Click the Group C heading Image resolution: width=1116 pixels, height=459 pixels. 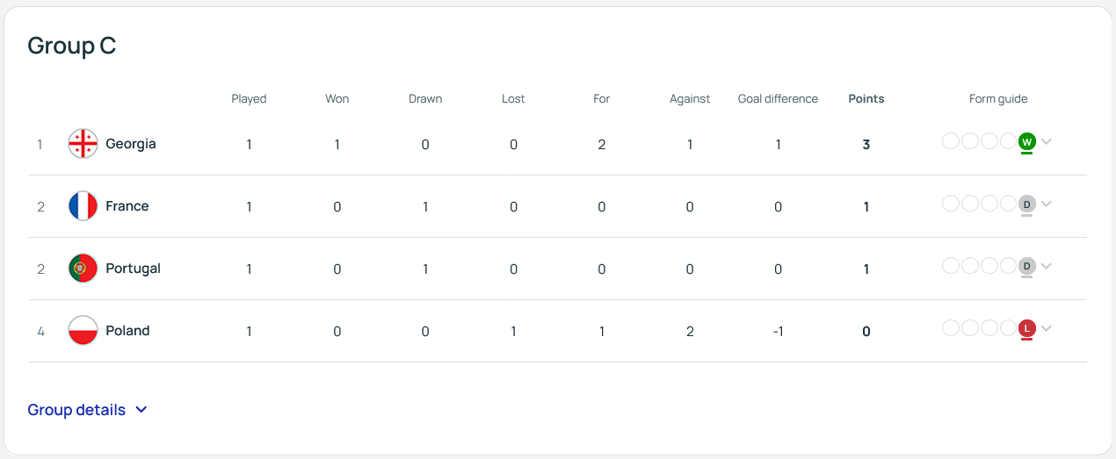(x=72, y=46)
